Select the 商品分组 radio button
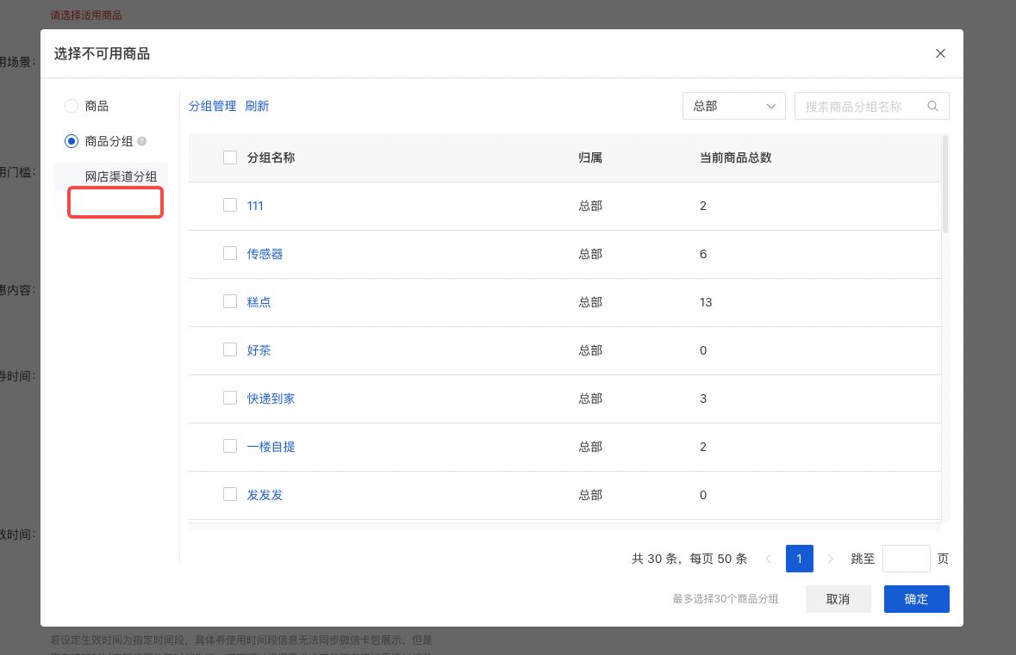Image resolution: width=1016 pixels, height=655 pixels. coord(72,141)
